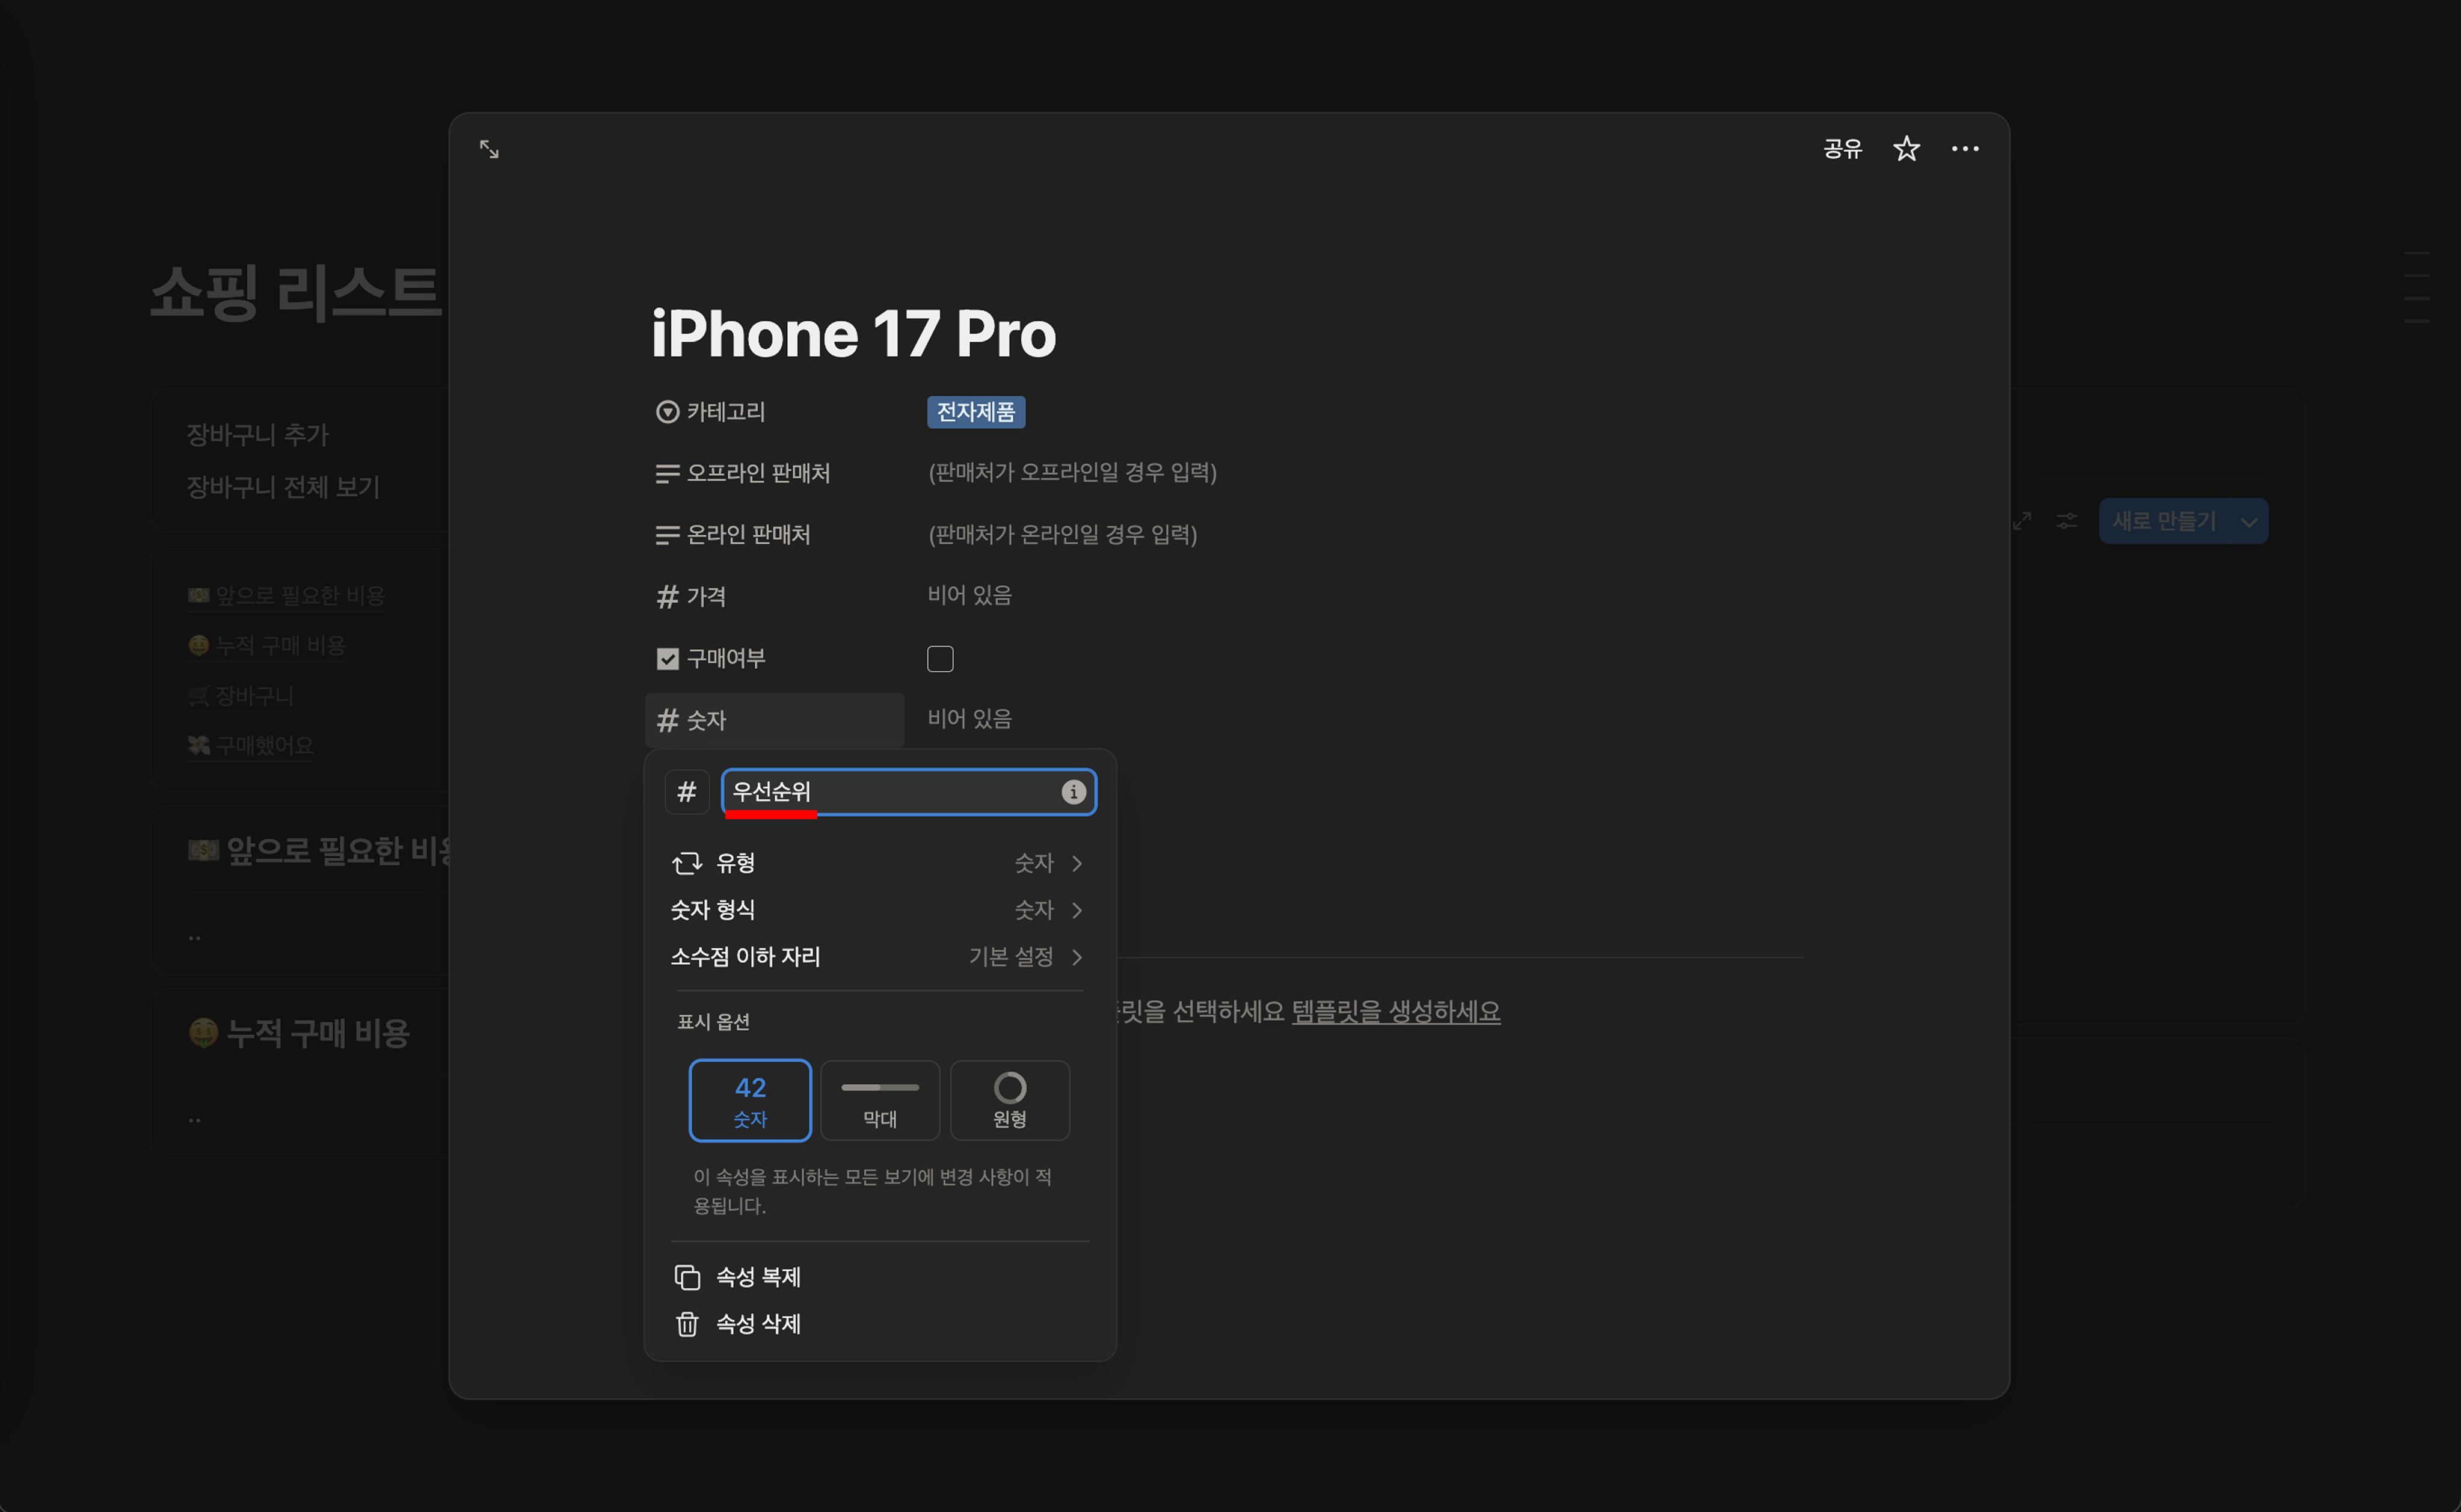Open the three-dot page options menu
Viewport: 2461px width, 1512px height.
(x=1964, y=149)
